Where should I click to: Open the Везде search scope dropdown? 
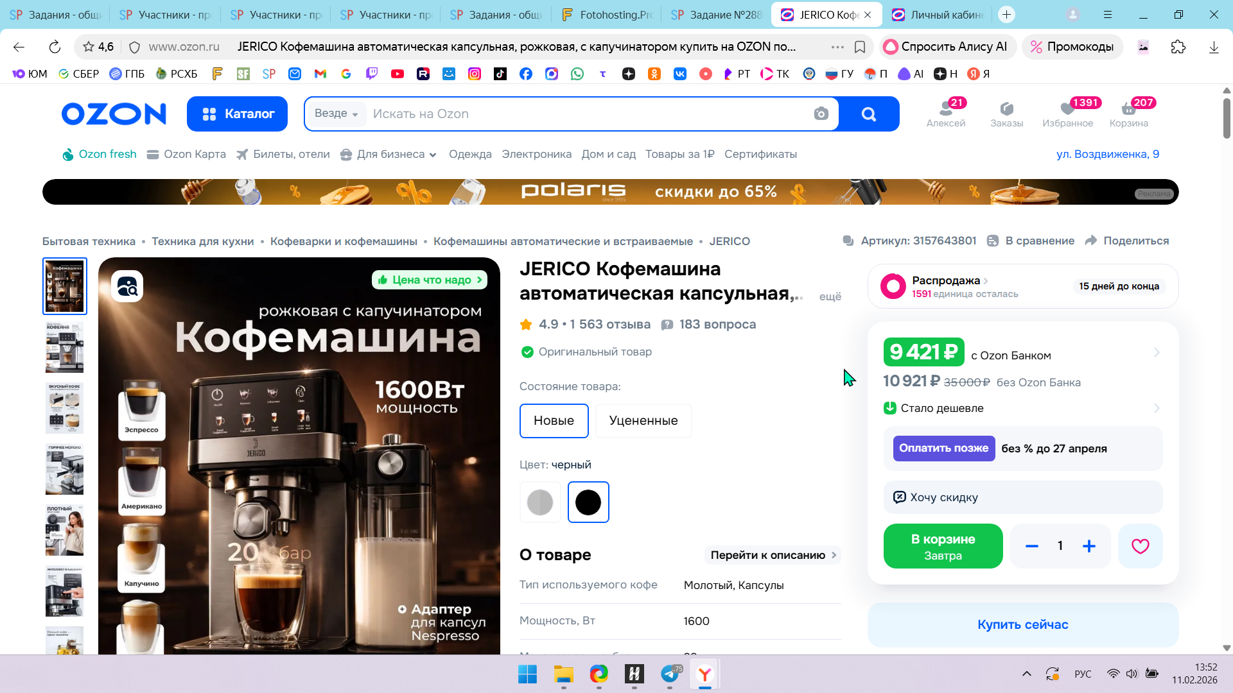[336, 114]
